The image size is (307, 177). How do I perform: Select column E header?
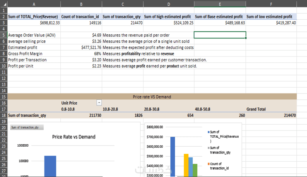pos(220,3)
